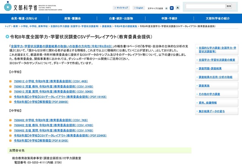Viewport: 242px width, 168px height.
Task: Open the サイトマップ link
Action: click(121, 8)
